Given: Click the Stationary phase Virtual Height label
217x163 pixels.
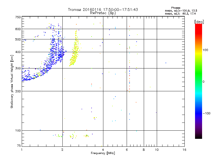Looking at the screenshot, I should pos(12,81).
